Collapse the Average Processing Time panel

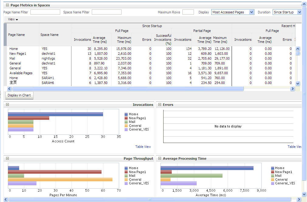click(160, 158)
